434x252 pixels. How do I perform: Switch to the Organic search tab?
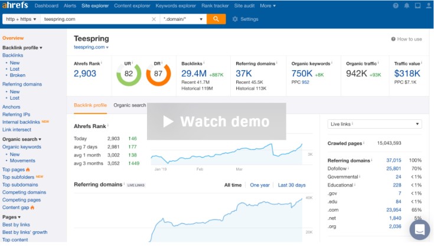[x=129, y=105]
